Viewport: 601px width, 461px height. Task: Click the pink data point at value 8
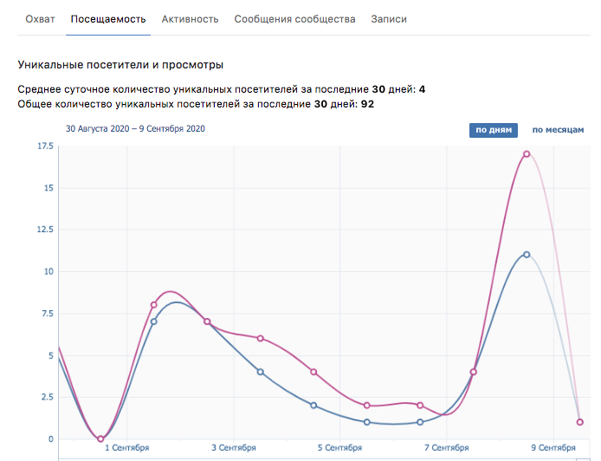153,305
